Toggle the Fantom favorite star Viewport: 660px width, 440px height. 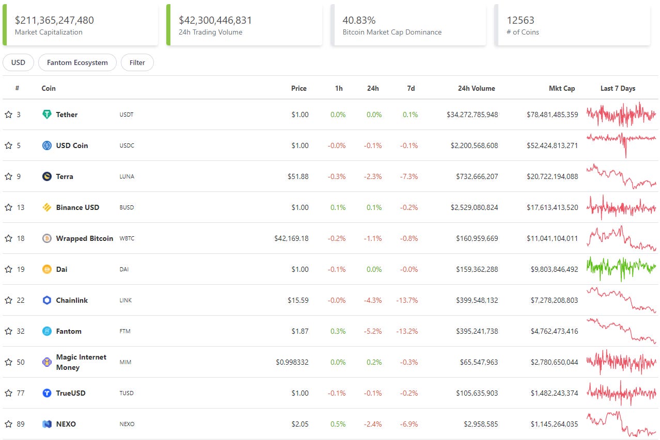(x=8, y=331)
